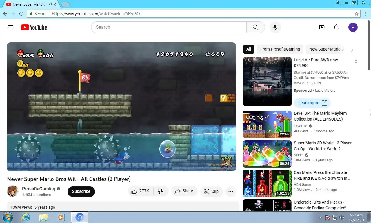The width and height of the screenshot is (371, 223).
Task: Open Chrome's three-dot menu
Action: tap(365, 14)
